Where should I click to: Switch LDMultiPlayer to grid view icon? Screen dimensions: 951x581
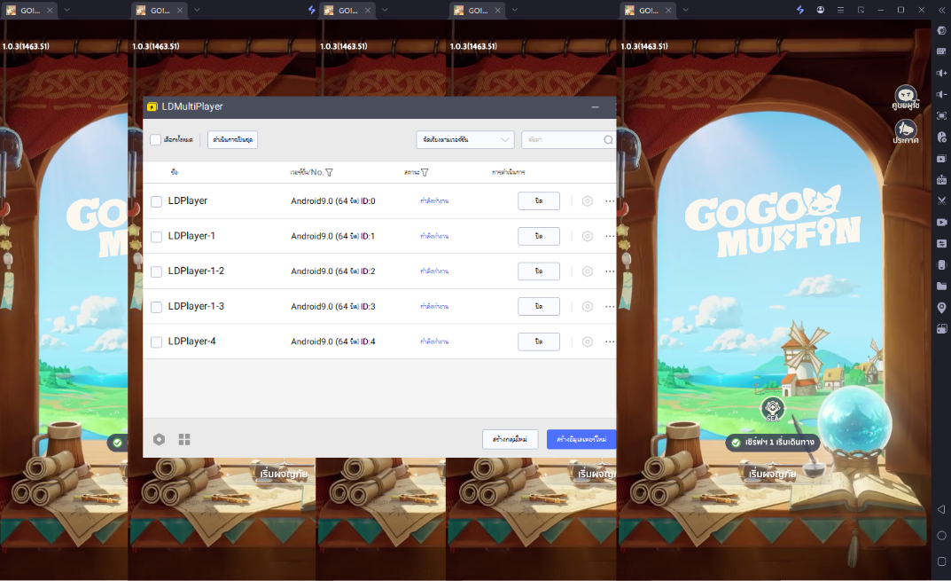pyautogui.click(x=184, y=439)
